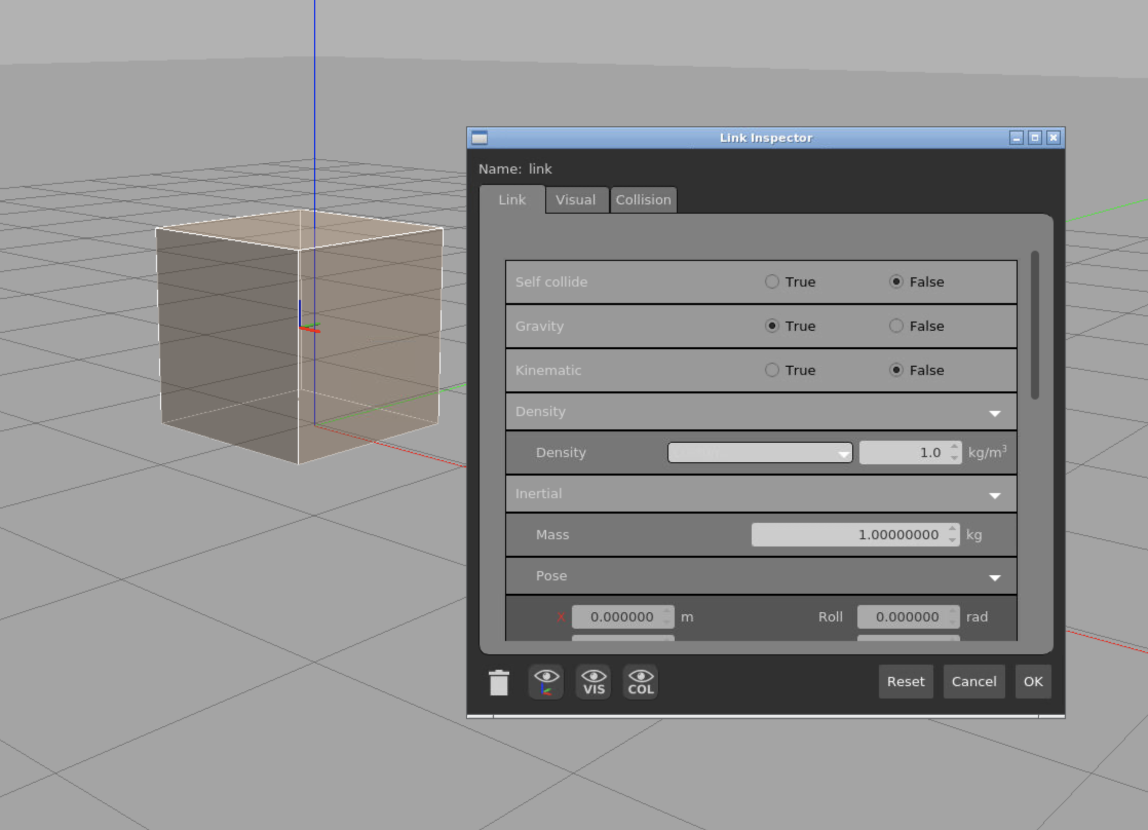This screenshot has width=1148, height=830.
Task: Open the Density material dropdown
Action: 760,452
